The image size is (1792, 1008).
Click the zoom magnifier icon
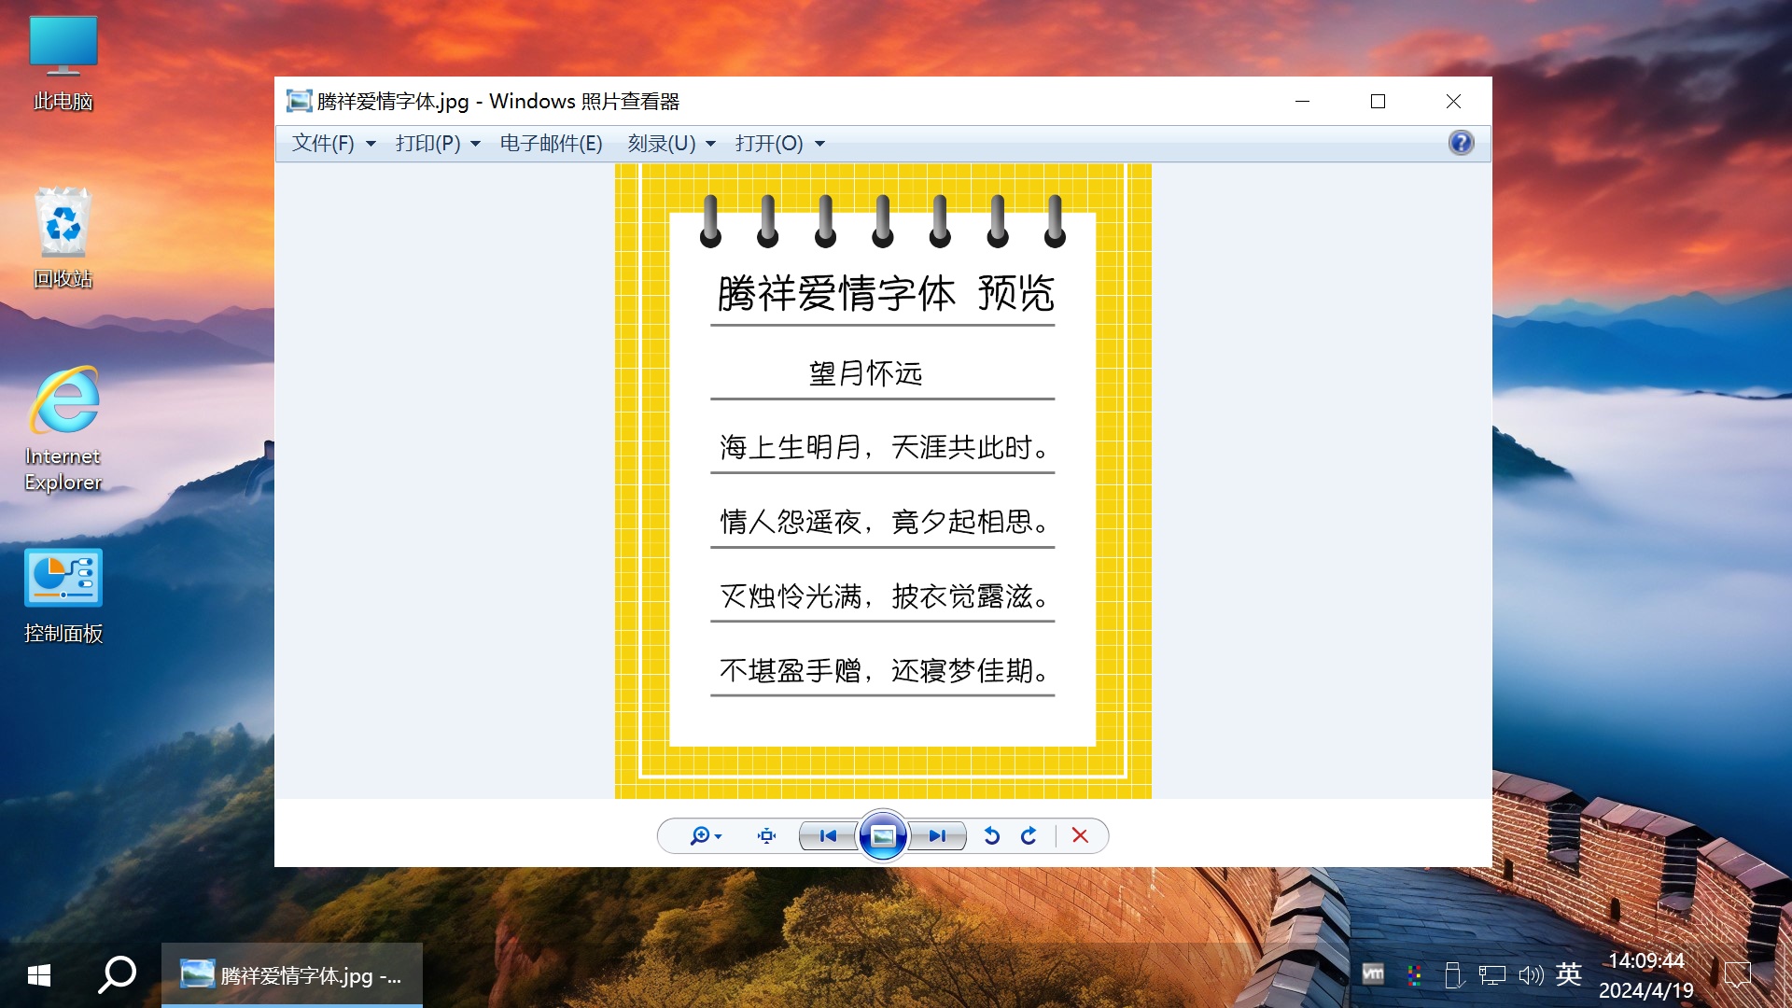pyautogui.click(x=700, y=835)
